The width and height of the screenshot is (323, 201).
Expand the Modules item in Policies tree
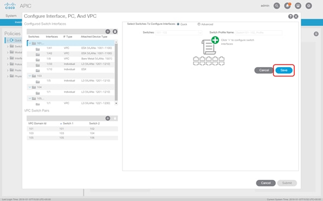click(x=8, y=53)
